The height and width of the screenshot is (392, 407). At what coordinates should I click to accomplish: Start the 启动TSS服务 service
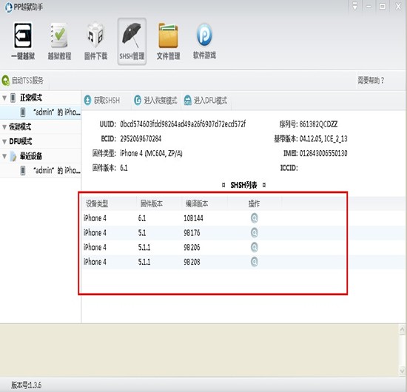pyautogui.click(x=23, y=81)
